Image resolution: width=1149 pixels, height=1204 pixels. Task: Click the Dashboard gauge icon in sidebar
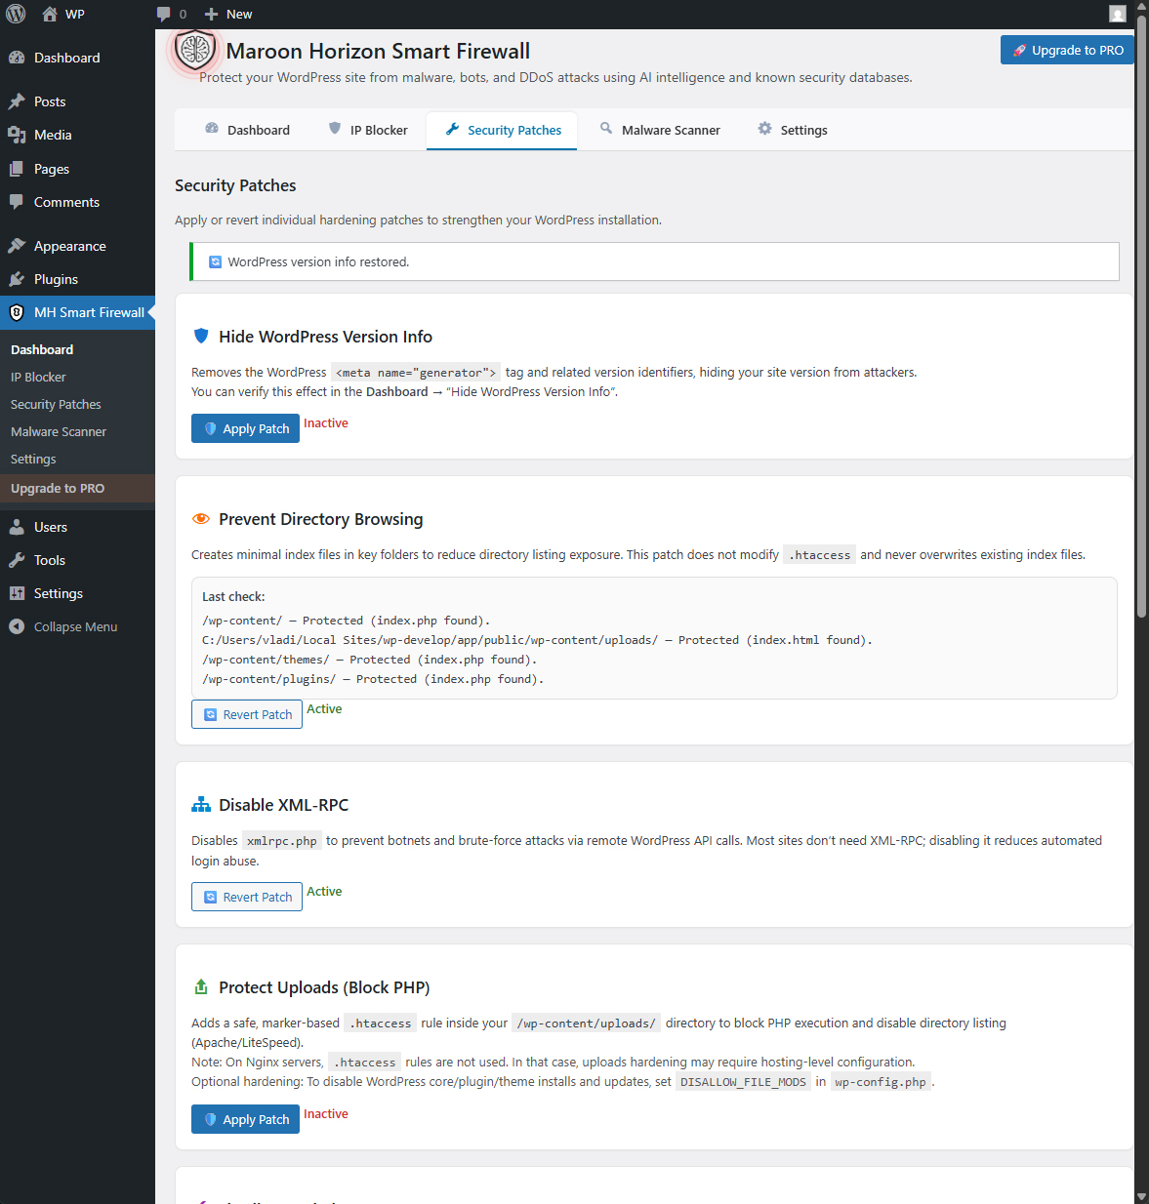point(17,58)
